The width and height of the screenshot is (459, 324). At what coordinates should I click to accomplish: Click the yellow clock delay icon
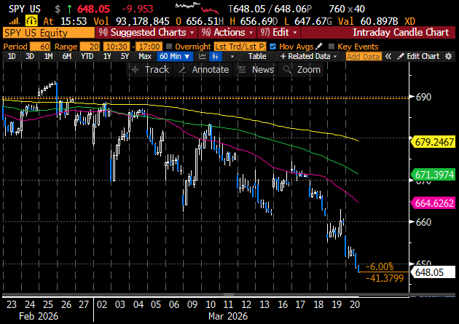(x=31, y=21)
